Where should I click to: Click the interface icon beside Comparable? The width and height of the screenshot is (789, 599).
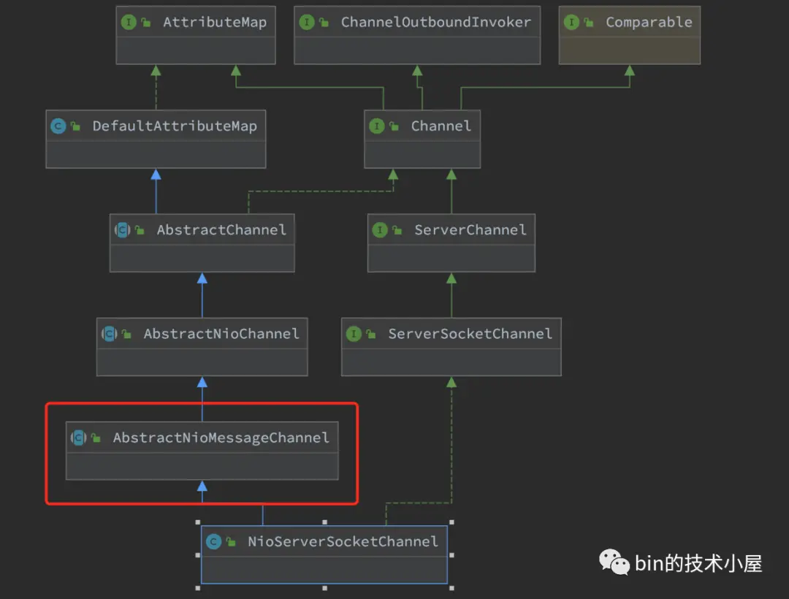point(571,22)
